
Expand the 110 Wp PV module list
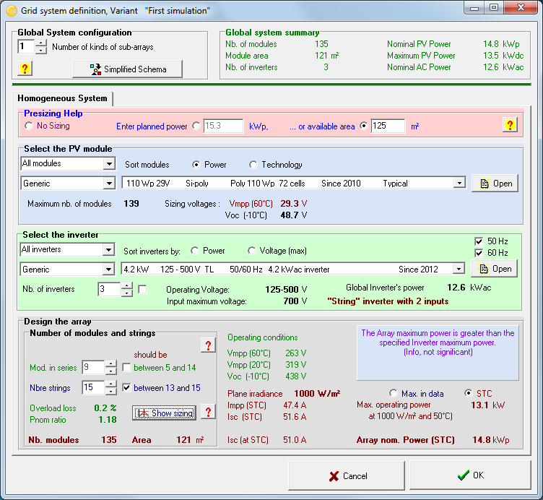[459, 183]
